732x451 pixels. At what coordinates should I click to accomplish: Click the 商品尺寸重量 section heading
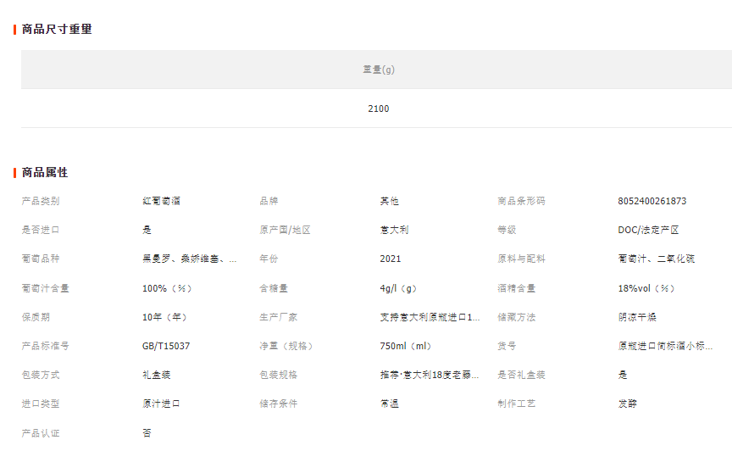(57, 29)
